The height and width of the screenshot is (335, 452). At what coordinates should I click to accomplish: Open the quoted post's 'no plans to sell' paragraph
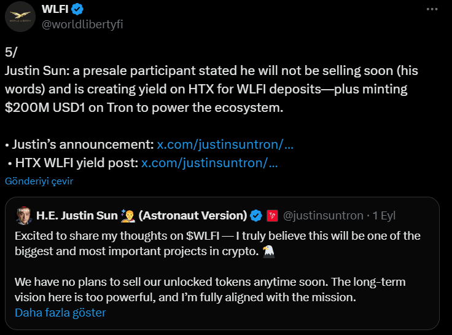209,290
